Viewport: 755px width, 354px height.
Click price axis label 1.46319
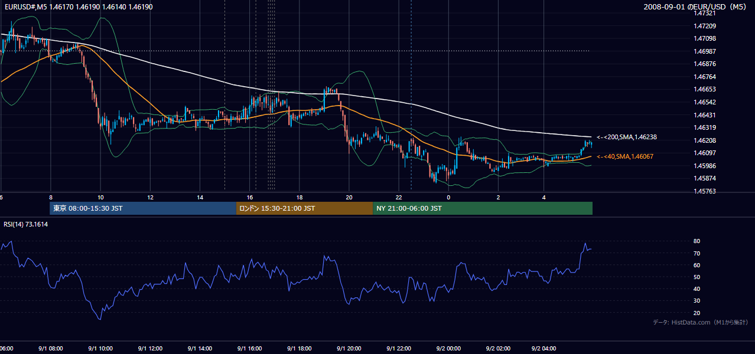coord(705,127)
